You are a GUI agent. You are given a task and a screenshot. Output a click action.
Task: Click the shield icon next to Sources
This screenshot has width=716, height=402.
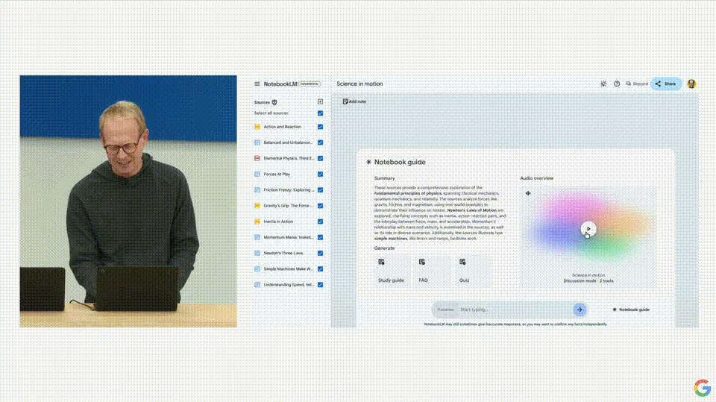pyautogui.click(x=274, y=102)
